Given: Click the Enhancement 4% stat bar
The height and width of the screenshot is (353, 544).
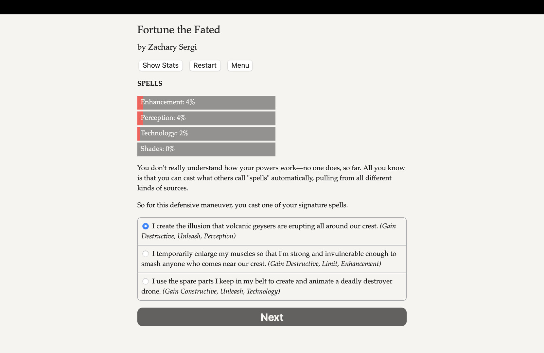Looking at the screenshot, I should pyautogui.click(x=206, y=102).
